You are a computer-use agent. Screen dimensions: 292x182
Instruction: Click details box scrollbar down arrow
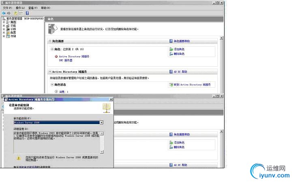coord(102,152)
